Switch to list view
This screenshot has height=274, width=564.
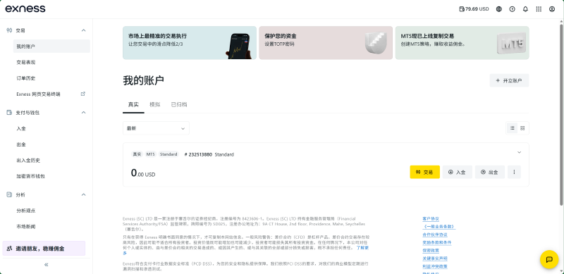[513, 128]
